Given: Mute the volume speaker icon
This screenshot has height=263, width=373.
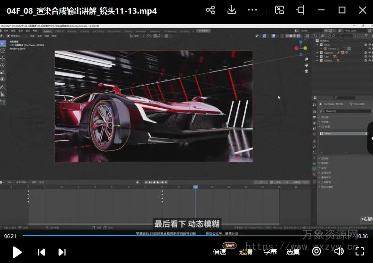Looking at the screenshot, I should coord(339,252).
